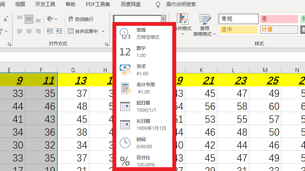This screenshot has width=305, height=171.
Task: Select the middle align icon
Action: click(x=29, y=19)
